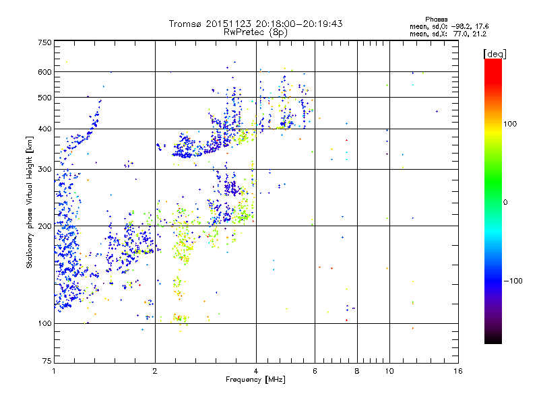Select the "mean, sd,O: -98.2, 17.6" line

tap(449, 26)
